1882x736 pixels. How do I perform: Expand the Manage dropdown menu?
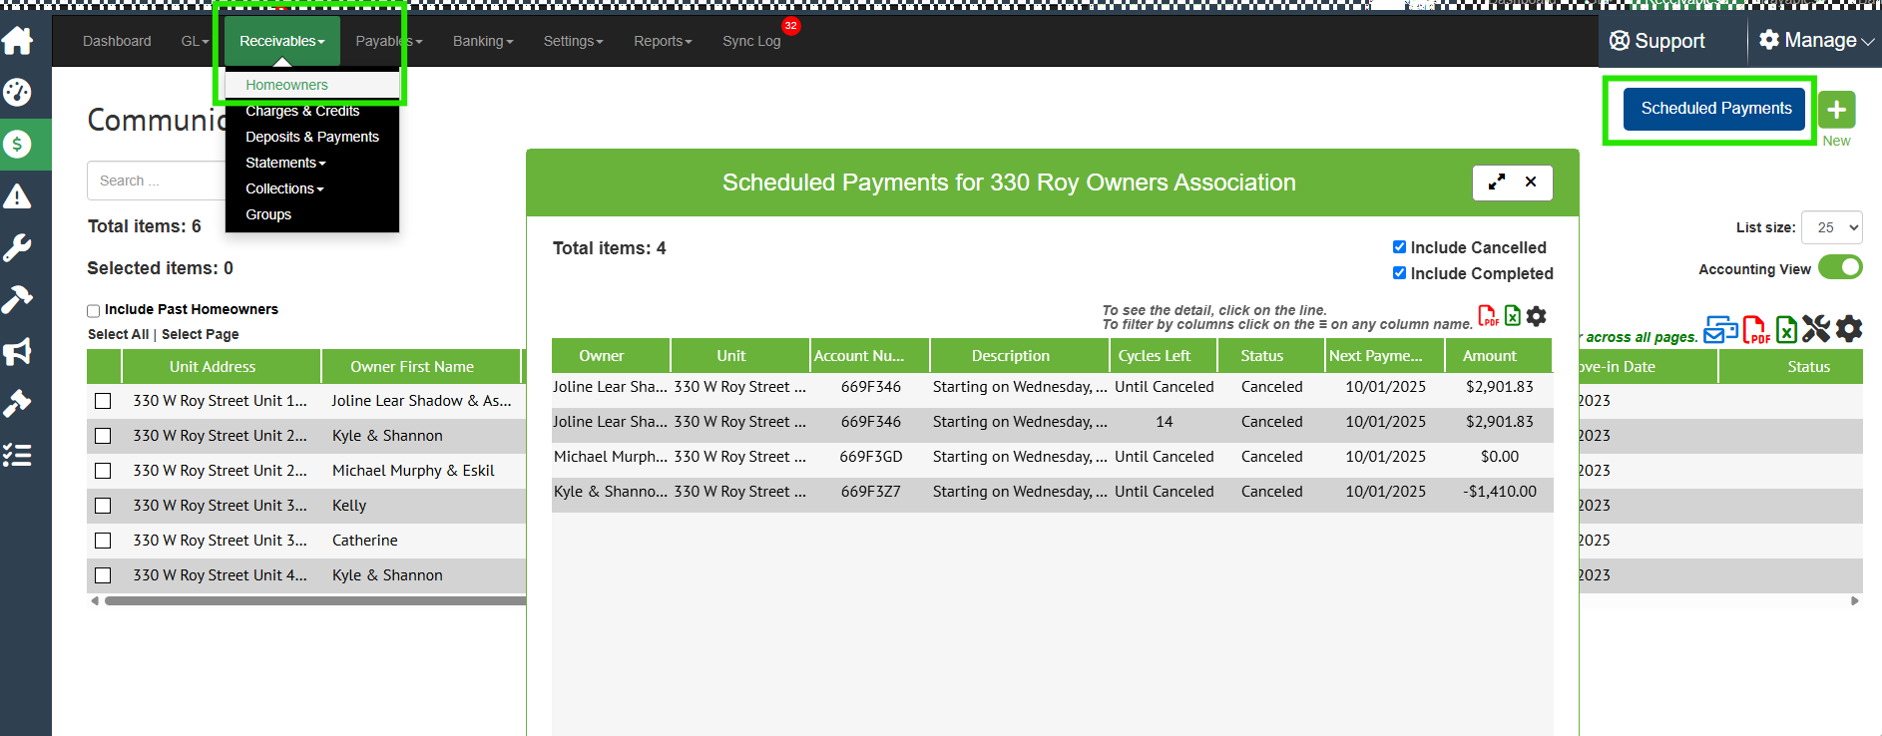(1816, 40)
